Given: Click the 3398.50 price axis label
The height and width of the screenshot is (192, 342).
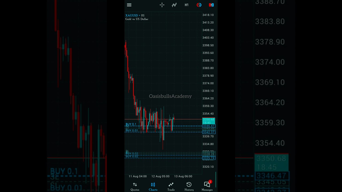Looking at the screenshot, I should pos(208,46).
